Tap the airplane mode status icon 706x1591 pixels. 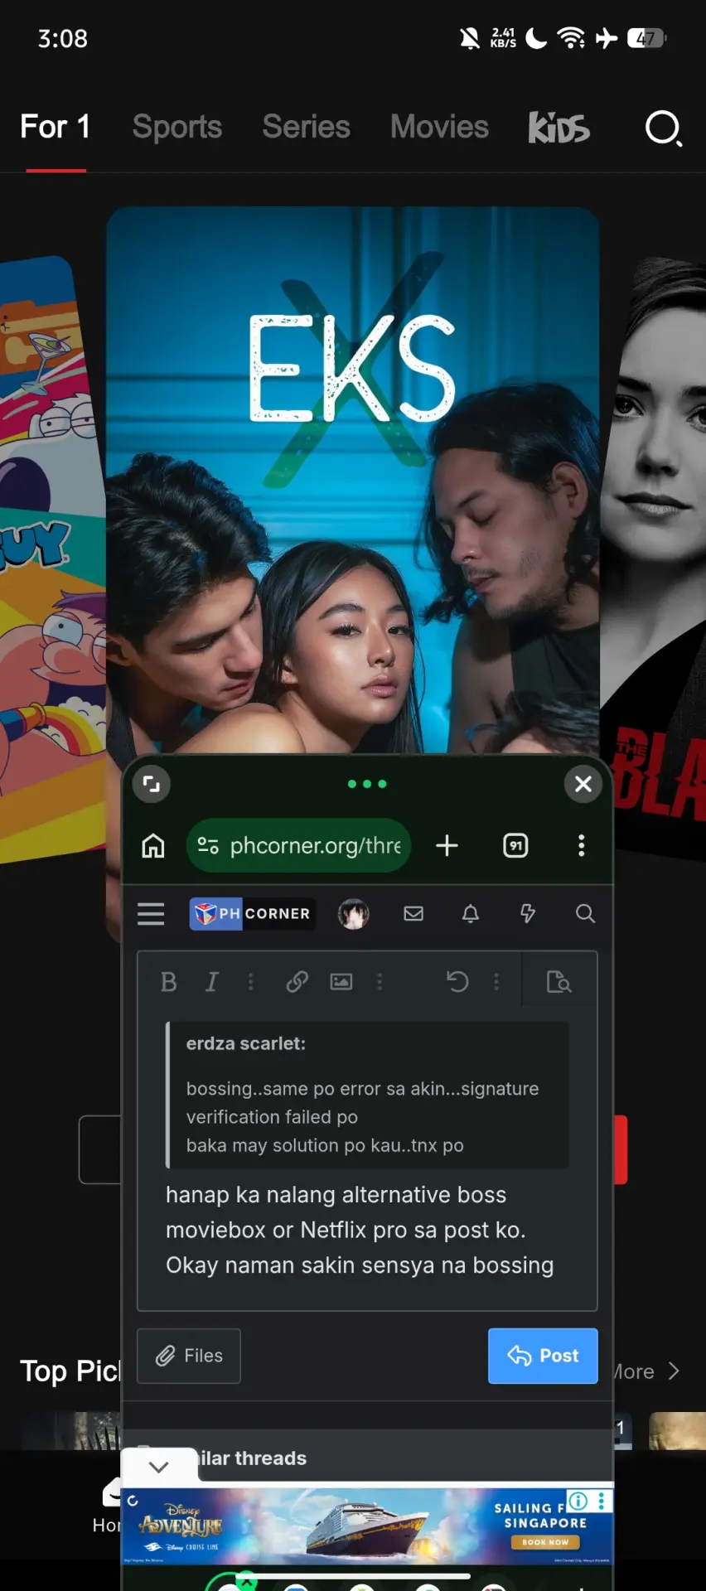click(x=607, y=38)
